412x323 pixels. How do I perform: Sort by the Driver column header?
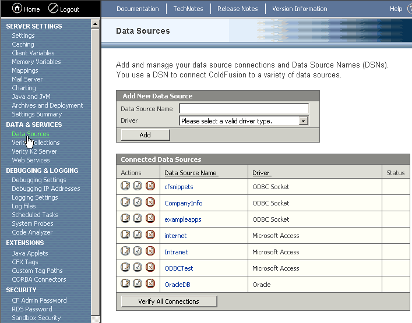tap(261, 173)
